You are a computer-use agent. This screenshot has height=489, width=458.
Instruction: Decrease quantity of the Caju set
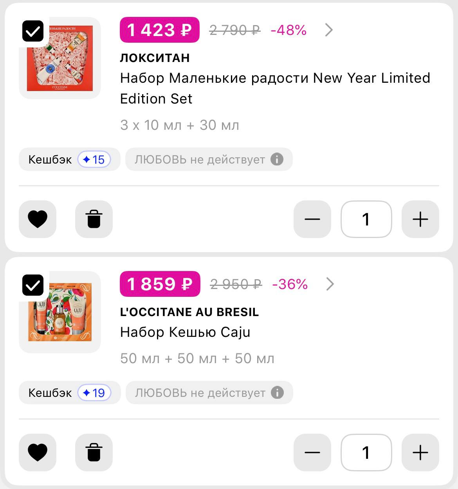pos(312,452)
